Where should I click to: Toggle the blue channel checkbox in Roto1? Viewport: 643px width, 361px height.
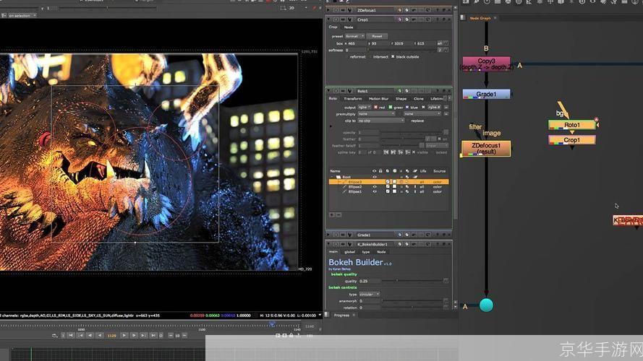click(x=406, y=108)
